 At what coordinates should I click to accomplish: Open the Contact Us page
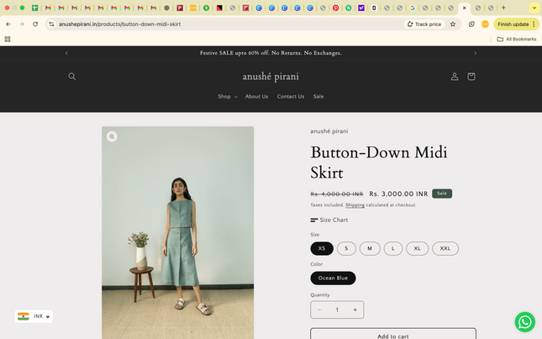pos(291,97)
